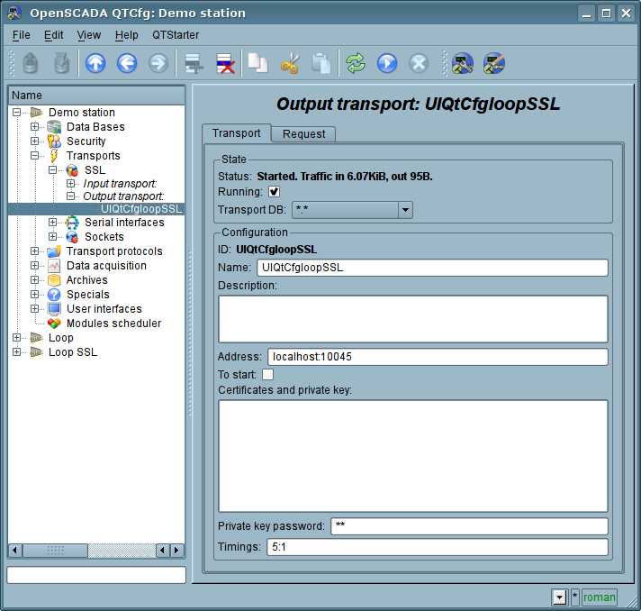This screenshot has height=611, width=641.
Task: Select Modules scheduler in the tree
Action: click(x=113, y=324)
